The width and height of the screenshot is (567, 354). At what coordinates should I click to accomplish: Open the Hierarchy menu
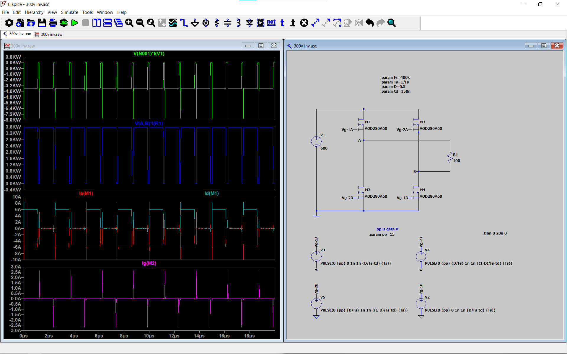point(34,12)
